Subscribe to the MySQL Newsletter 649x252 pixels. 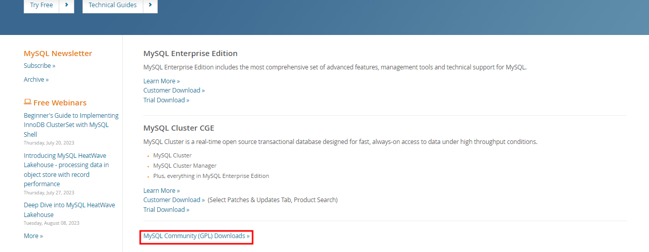[39, 66]
